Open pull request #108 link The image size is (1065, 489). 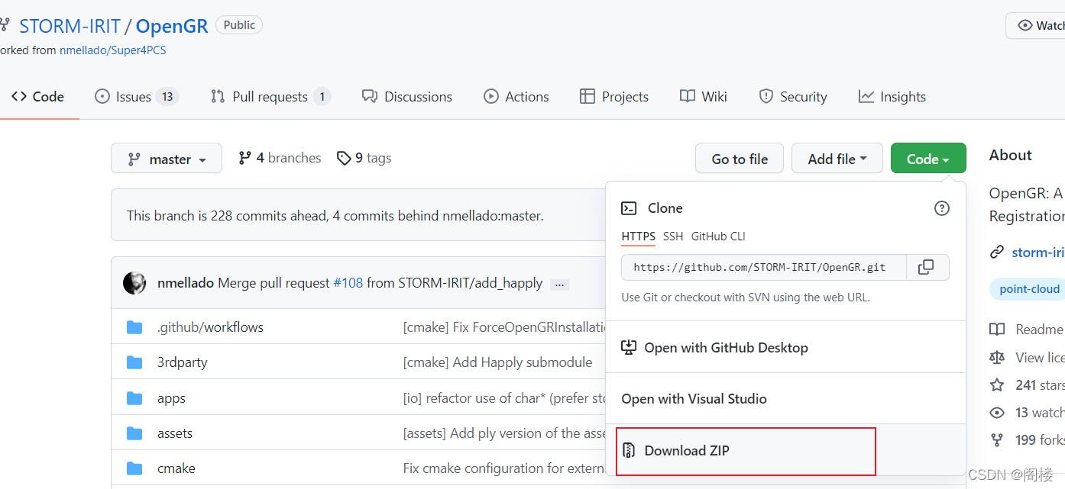pyautogui.click(x=348, y=283)
